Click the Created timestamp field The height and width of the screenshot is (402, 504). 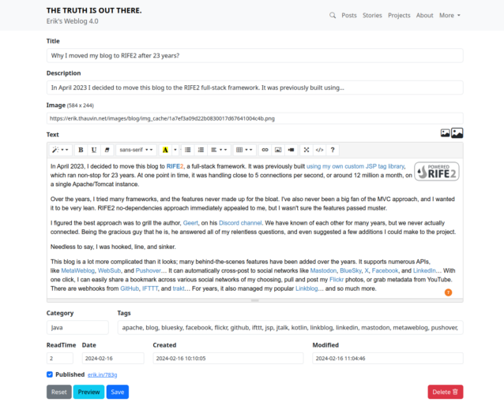228,359
